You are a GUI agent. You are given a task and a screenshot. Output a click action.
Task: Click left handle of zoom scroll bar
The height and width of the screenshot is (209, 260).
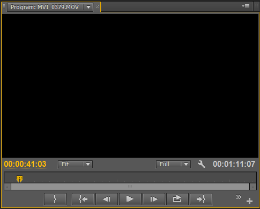point(7,187)
